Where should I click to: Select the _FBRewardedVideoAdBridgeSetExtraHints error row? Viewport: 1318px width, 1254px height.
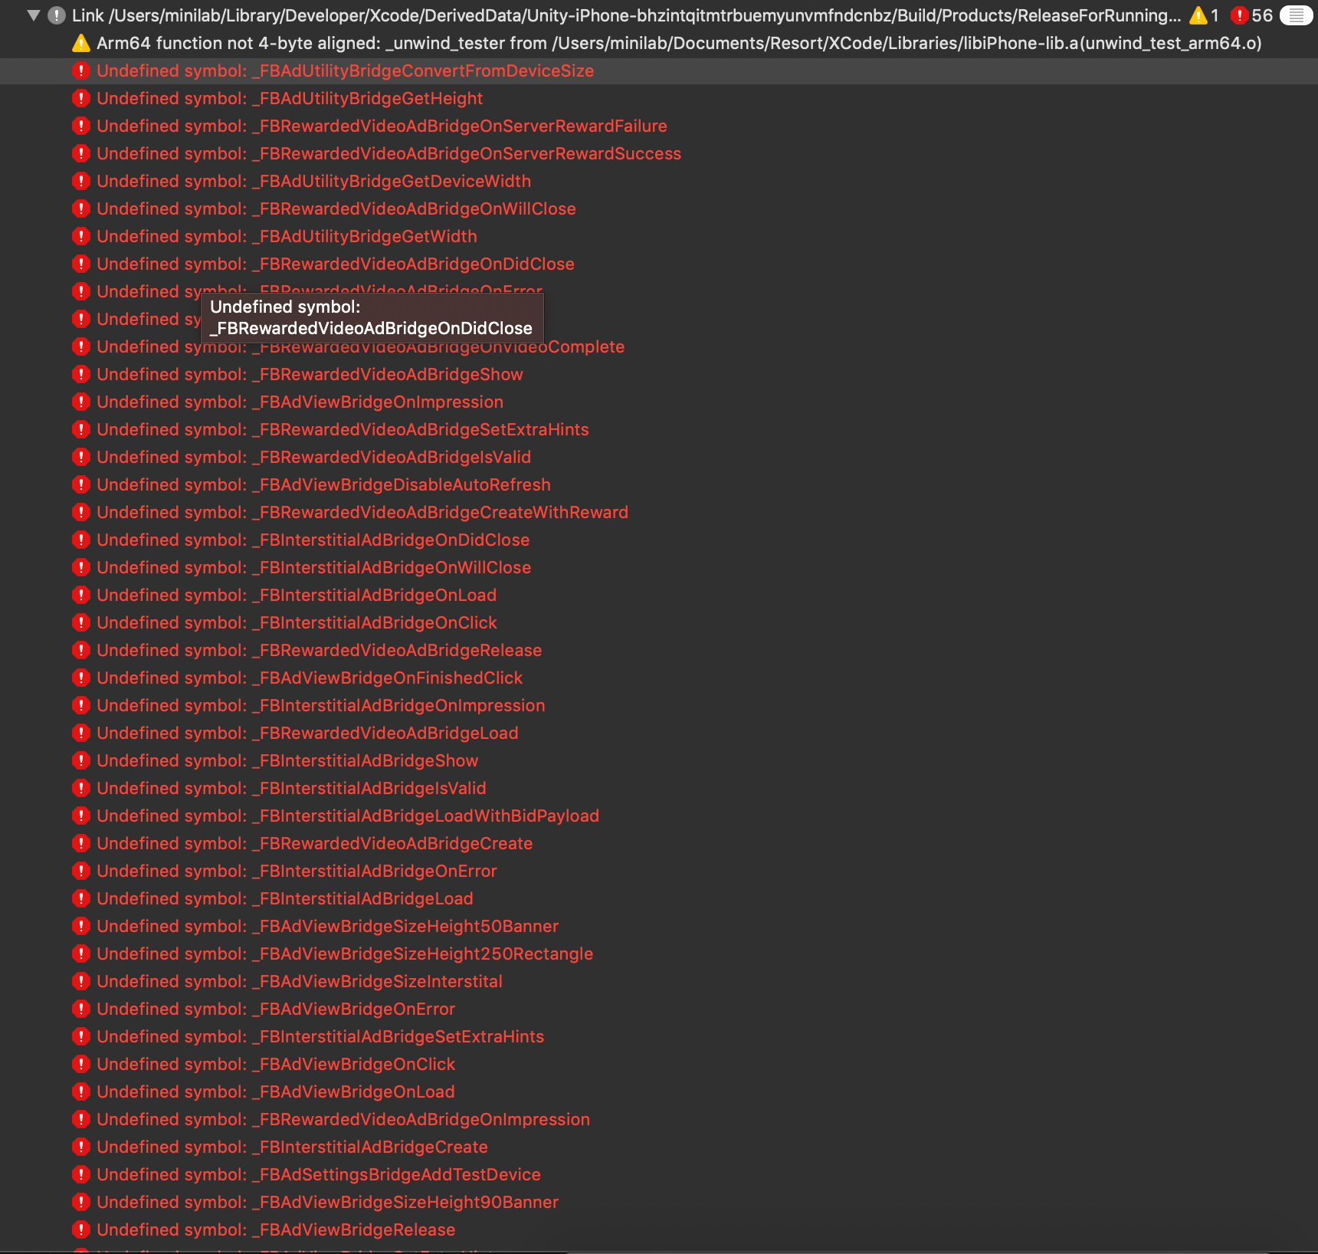(659, 429)
